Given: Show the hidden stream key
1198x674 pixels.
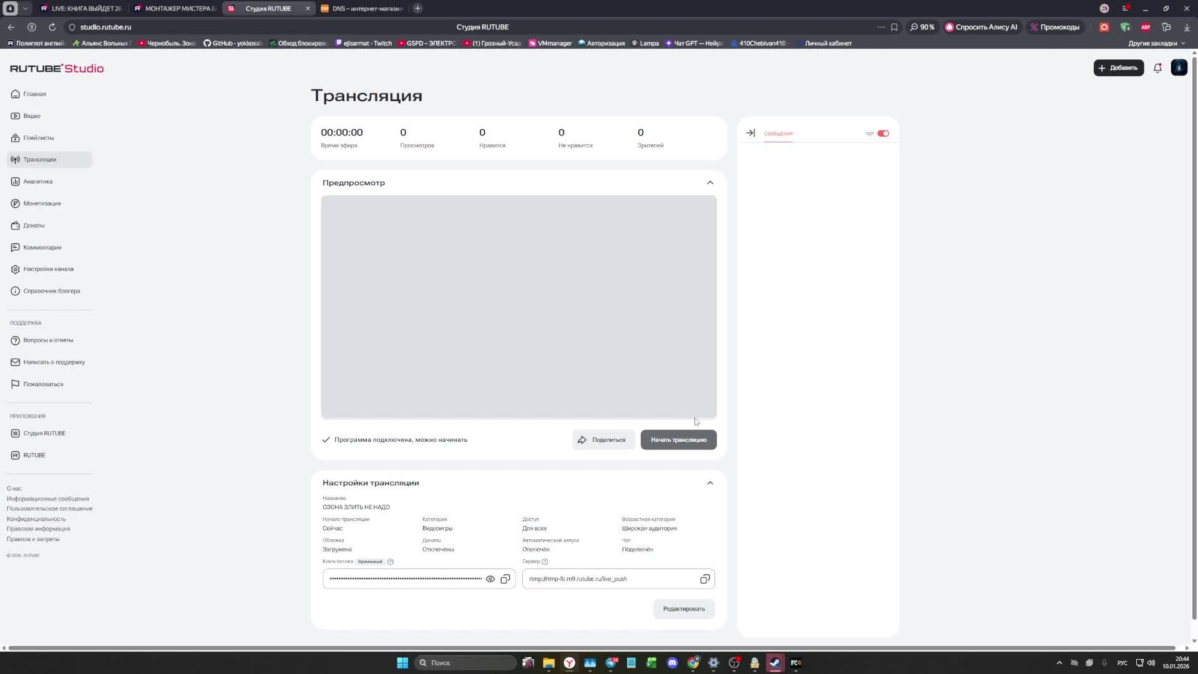Looking at the screenshot, I should coord(490,579).
